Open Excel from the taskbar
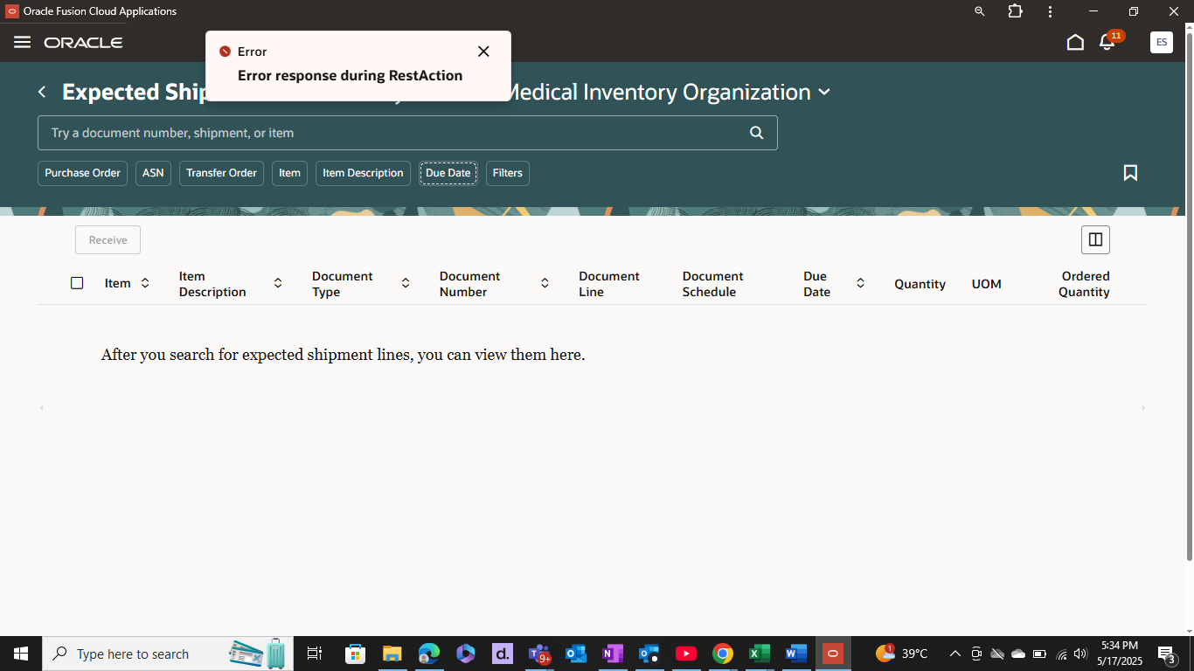Image resolution: width=1194 pixels, height=671 pixels. (x=759, y=653)
